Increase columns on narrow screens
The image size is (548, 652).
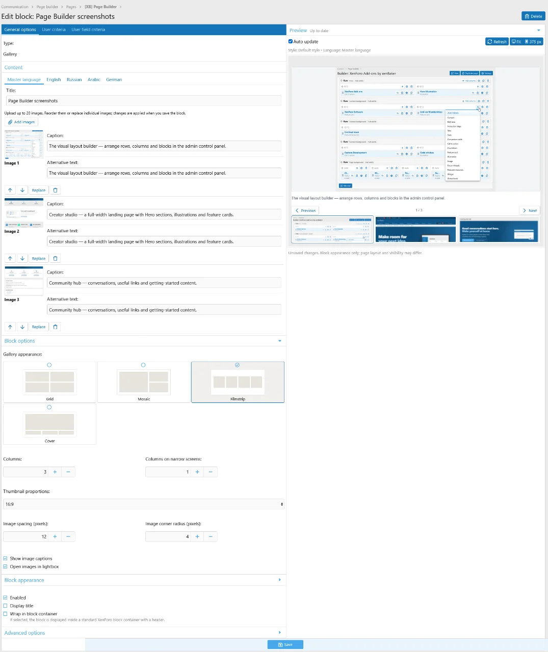(197, 472)
